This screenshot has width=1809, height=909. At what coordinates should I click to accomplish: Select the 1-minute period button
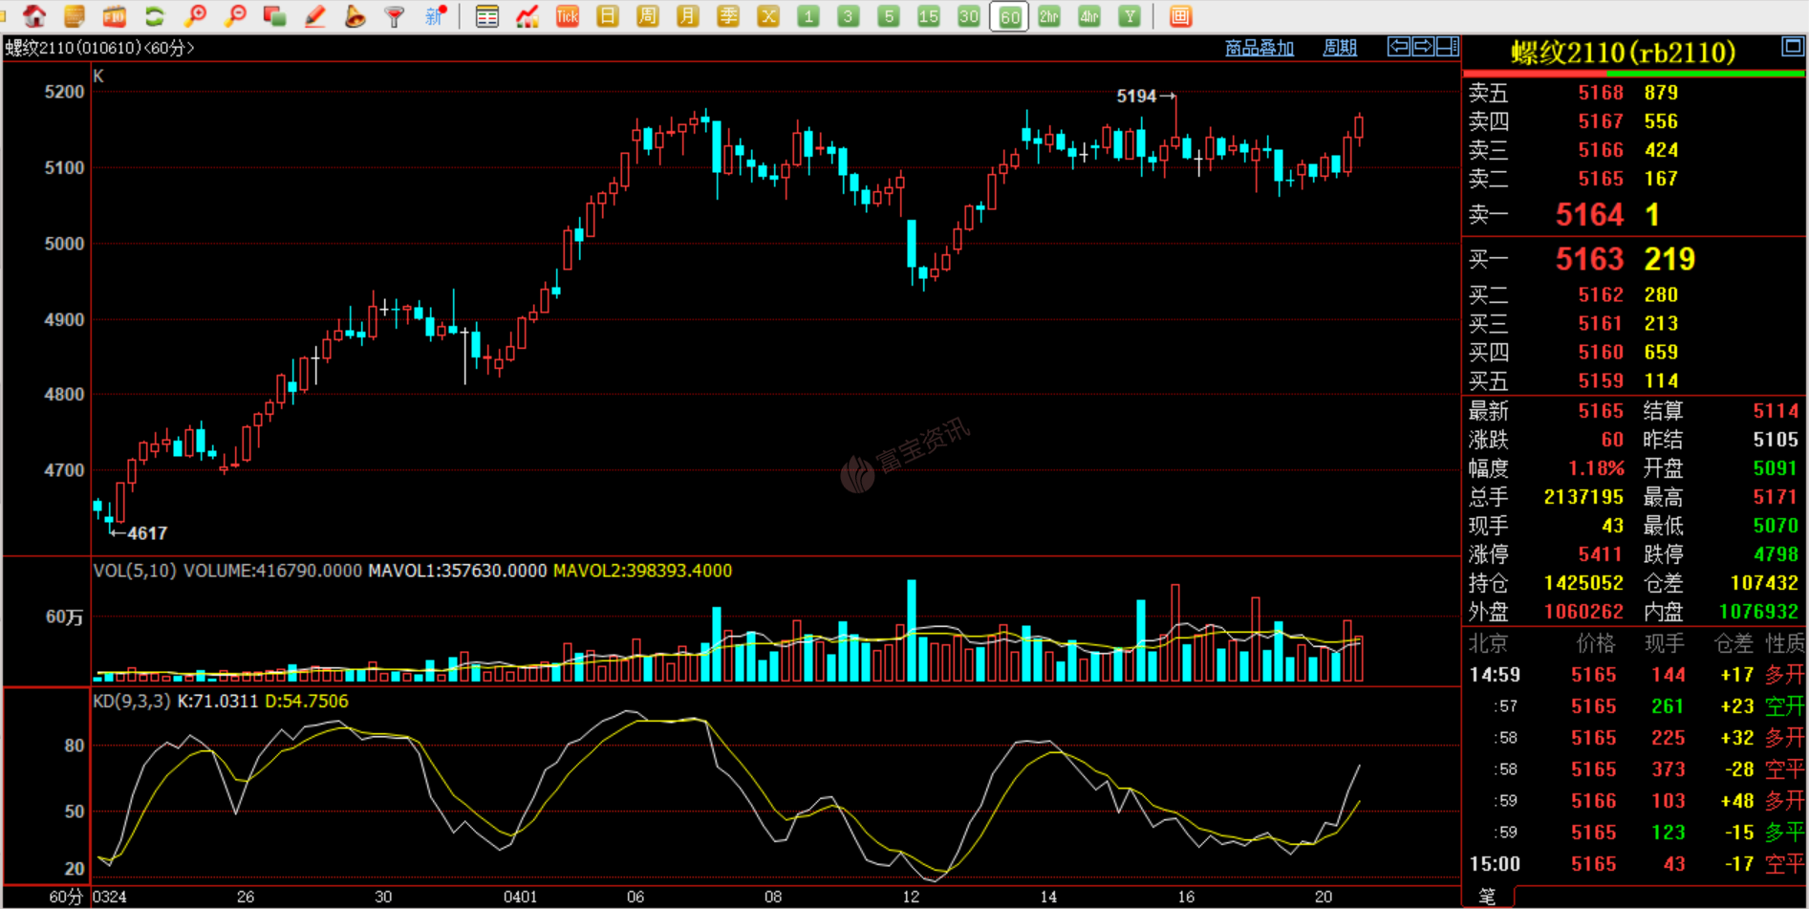808,16
